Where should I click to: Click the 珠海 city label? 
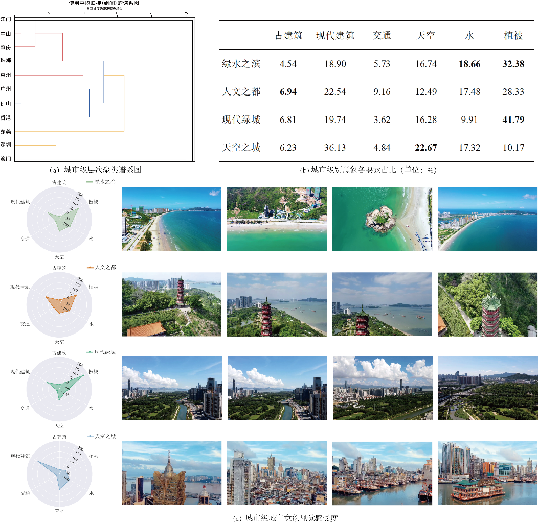6,61
